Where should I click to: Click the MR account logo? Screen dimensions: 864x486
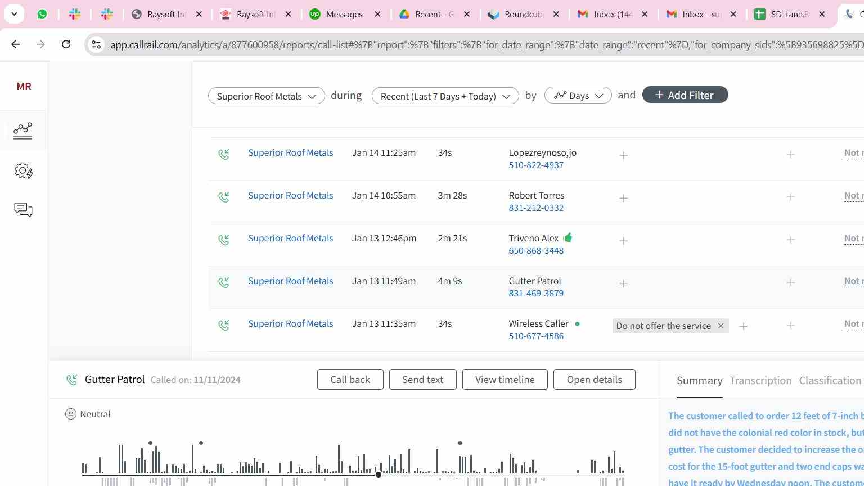(24, 86)
